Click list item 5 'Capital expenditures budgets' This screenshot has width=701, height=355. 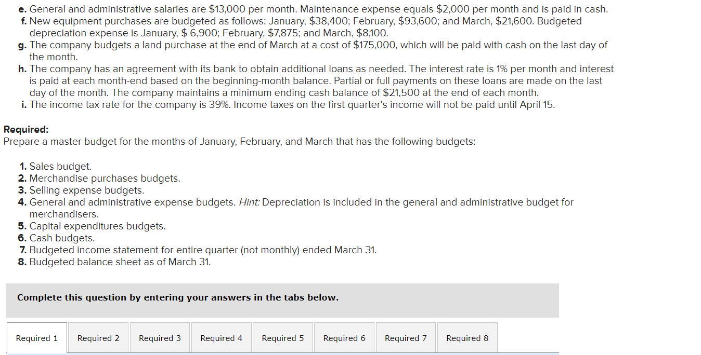[92, 226]
